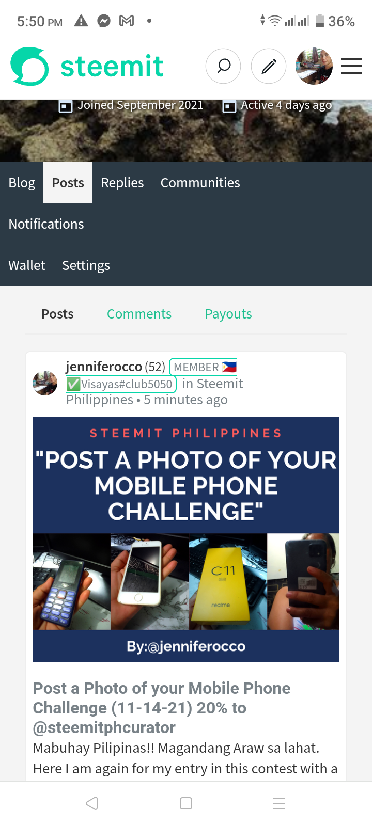Open jenniferocco author name link

(x=104, y=367)
